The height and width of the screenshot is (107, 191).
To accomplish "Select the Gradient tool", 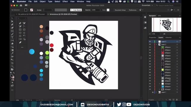I will click(12, 50).
